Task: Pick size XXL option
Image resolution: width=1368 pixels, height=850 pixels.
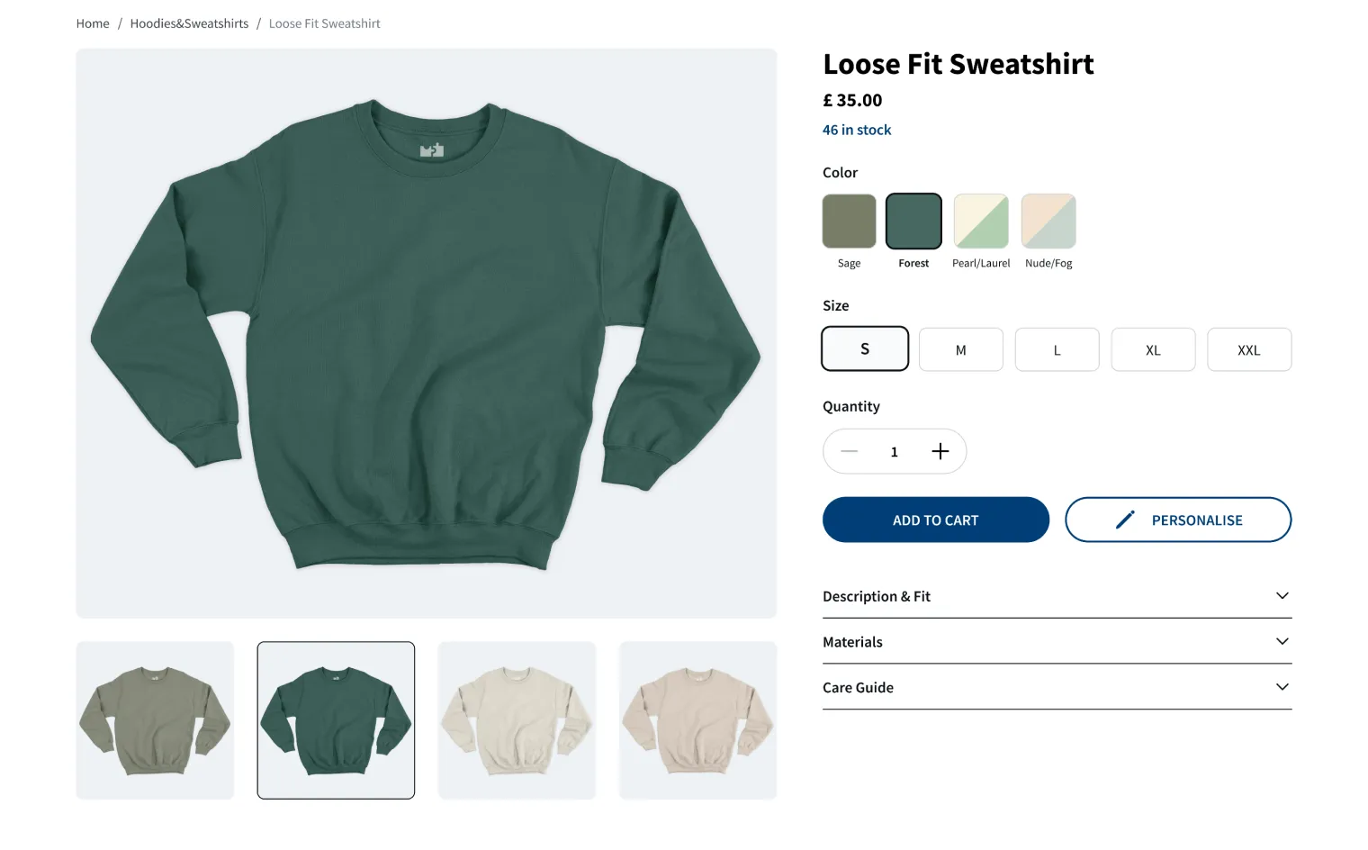Action: point(1248,349)
